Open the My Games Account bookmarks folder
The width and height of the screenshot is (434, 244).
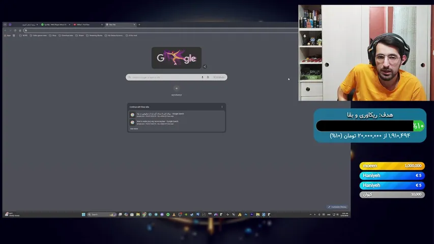click(x=114, y=36)
